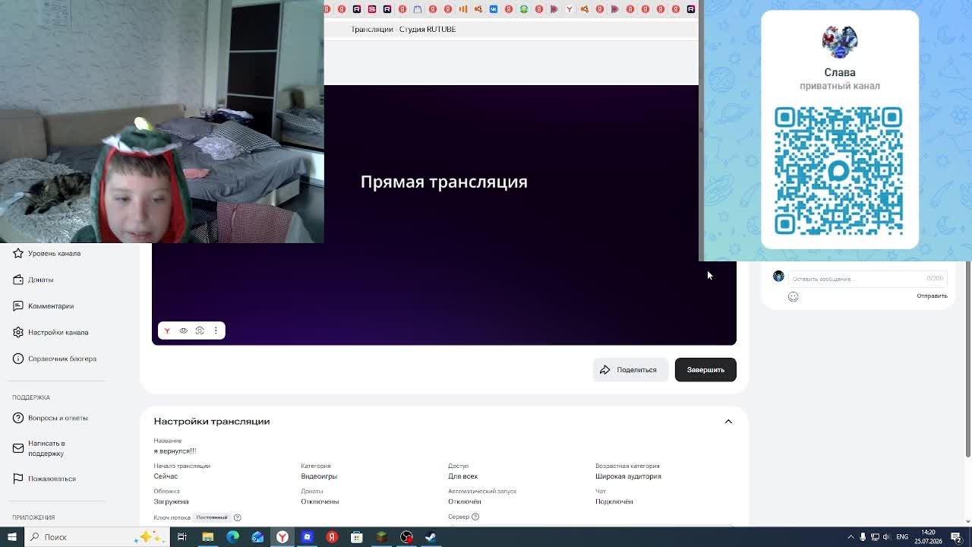Switch to the tab with red Y icon
Viewport: 972px width, 547px height.
click(x=570, y=9)
